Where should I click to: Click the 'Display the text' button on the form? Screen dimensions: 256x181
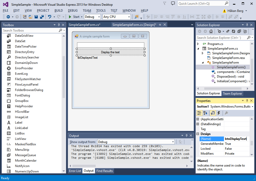[x=110, y=52]
